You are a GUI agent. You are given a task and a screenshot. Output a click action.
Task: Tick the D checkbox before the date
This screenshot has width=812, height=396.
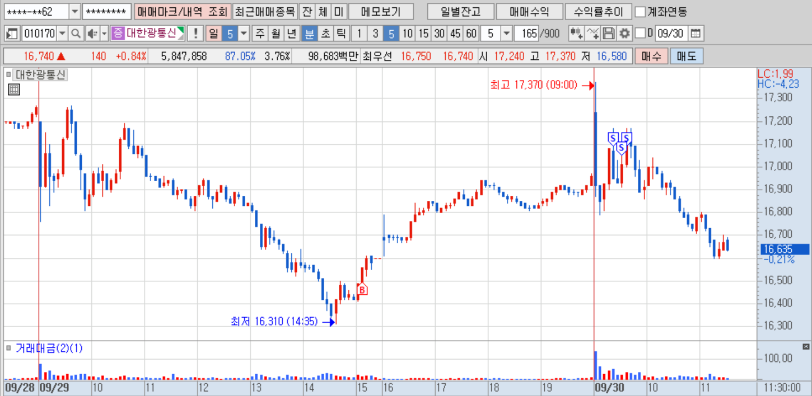click(641, 34)
